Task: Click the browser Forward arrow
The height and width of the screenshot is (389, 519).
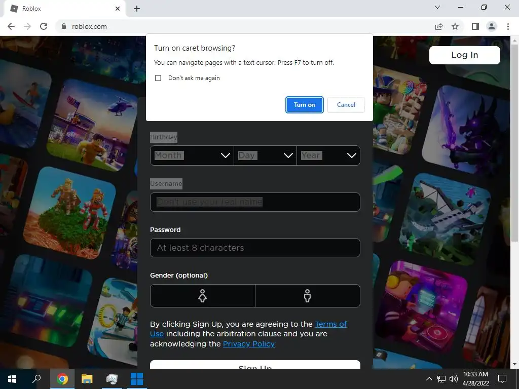Action: (27, 26)
